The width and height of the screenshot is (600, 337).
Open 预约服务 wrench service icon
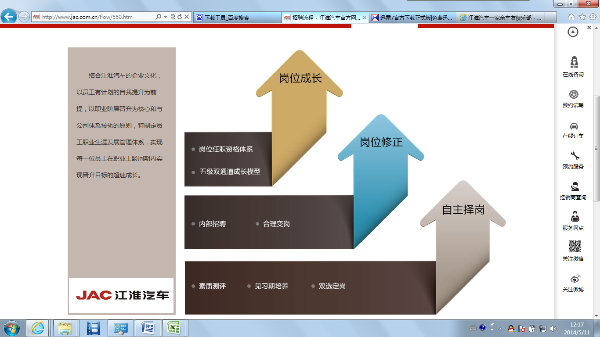(575, 156)
